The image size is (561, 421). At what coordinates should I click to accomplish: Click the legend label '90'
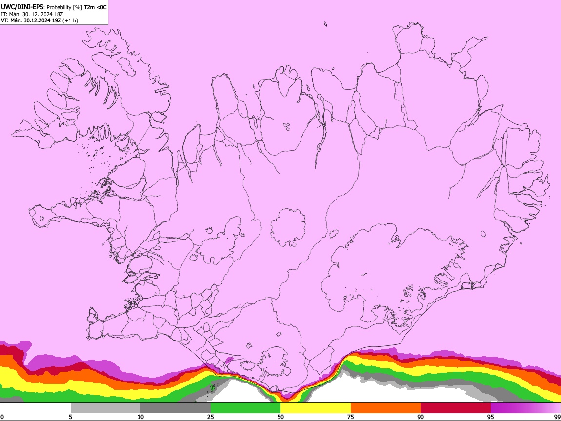coord(421,417)
